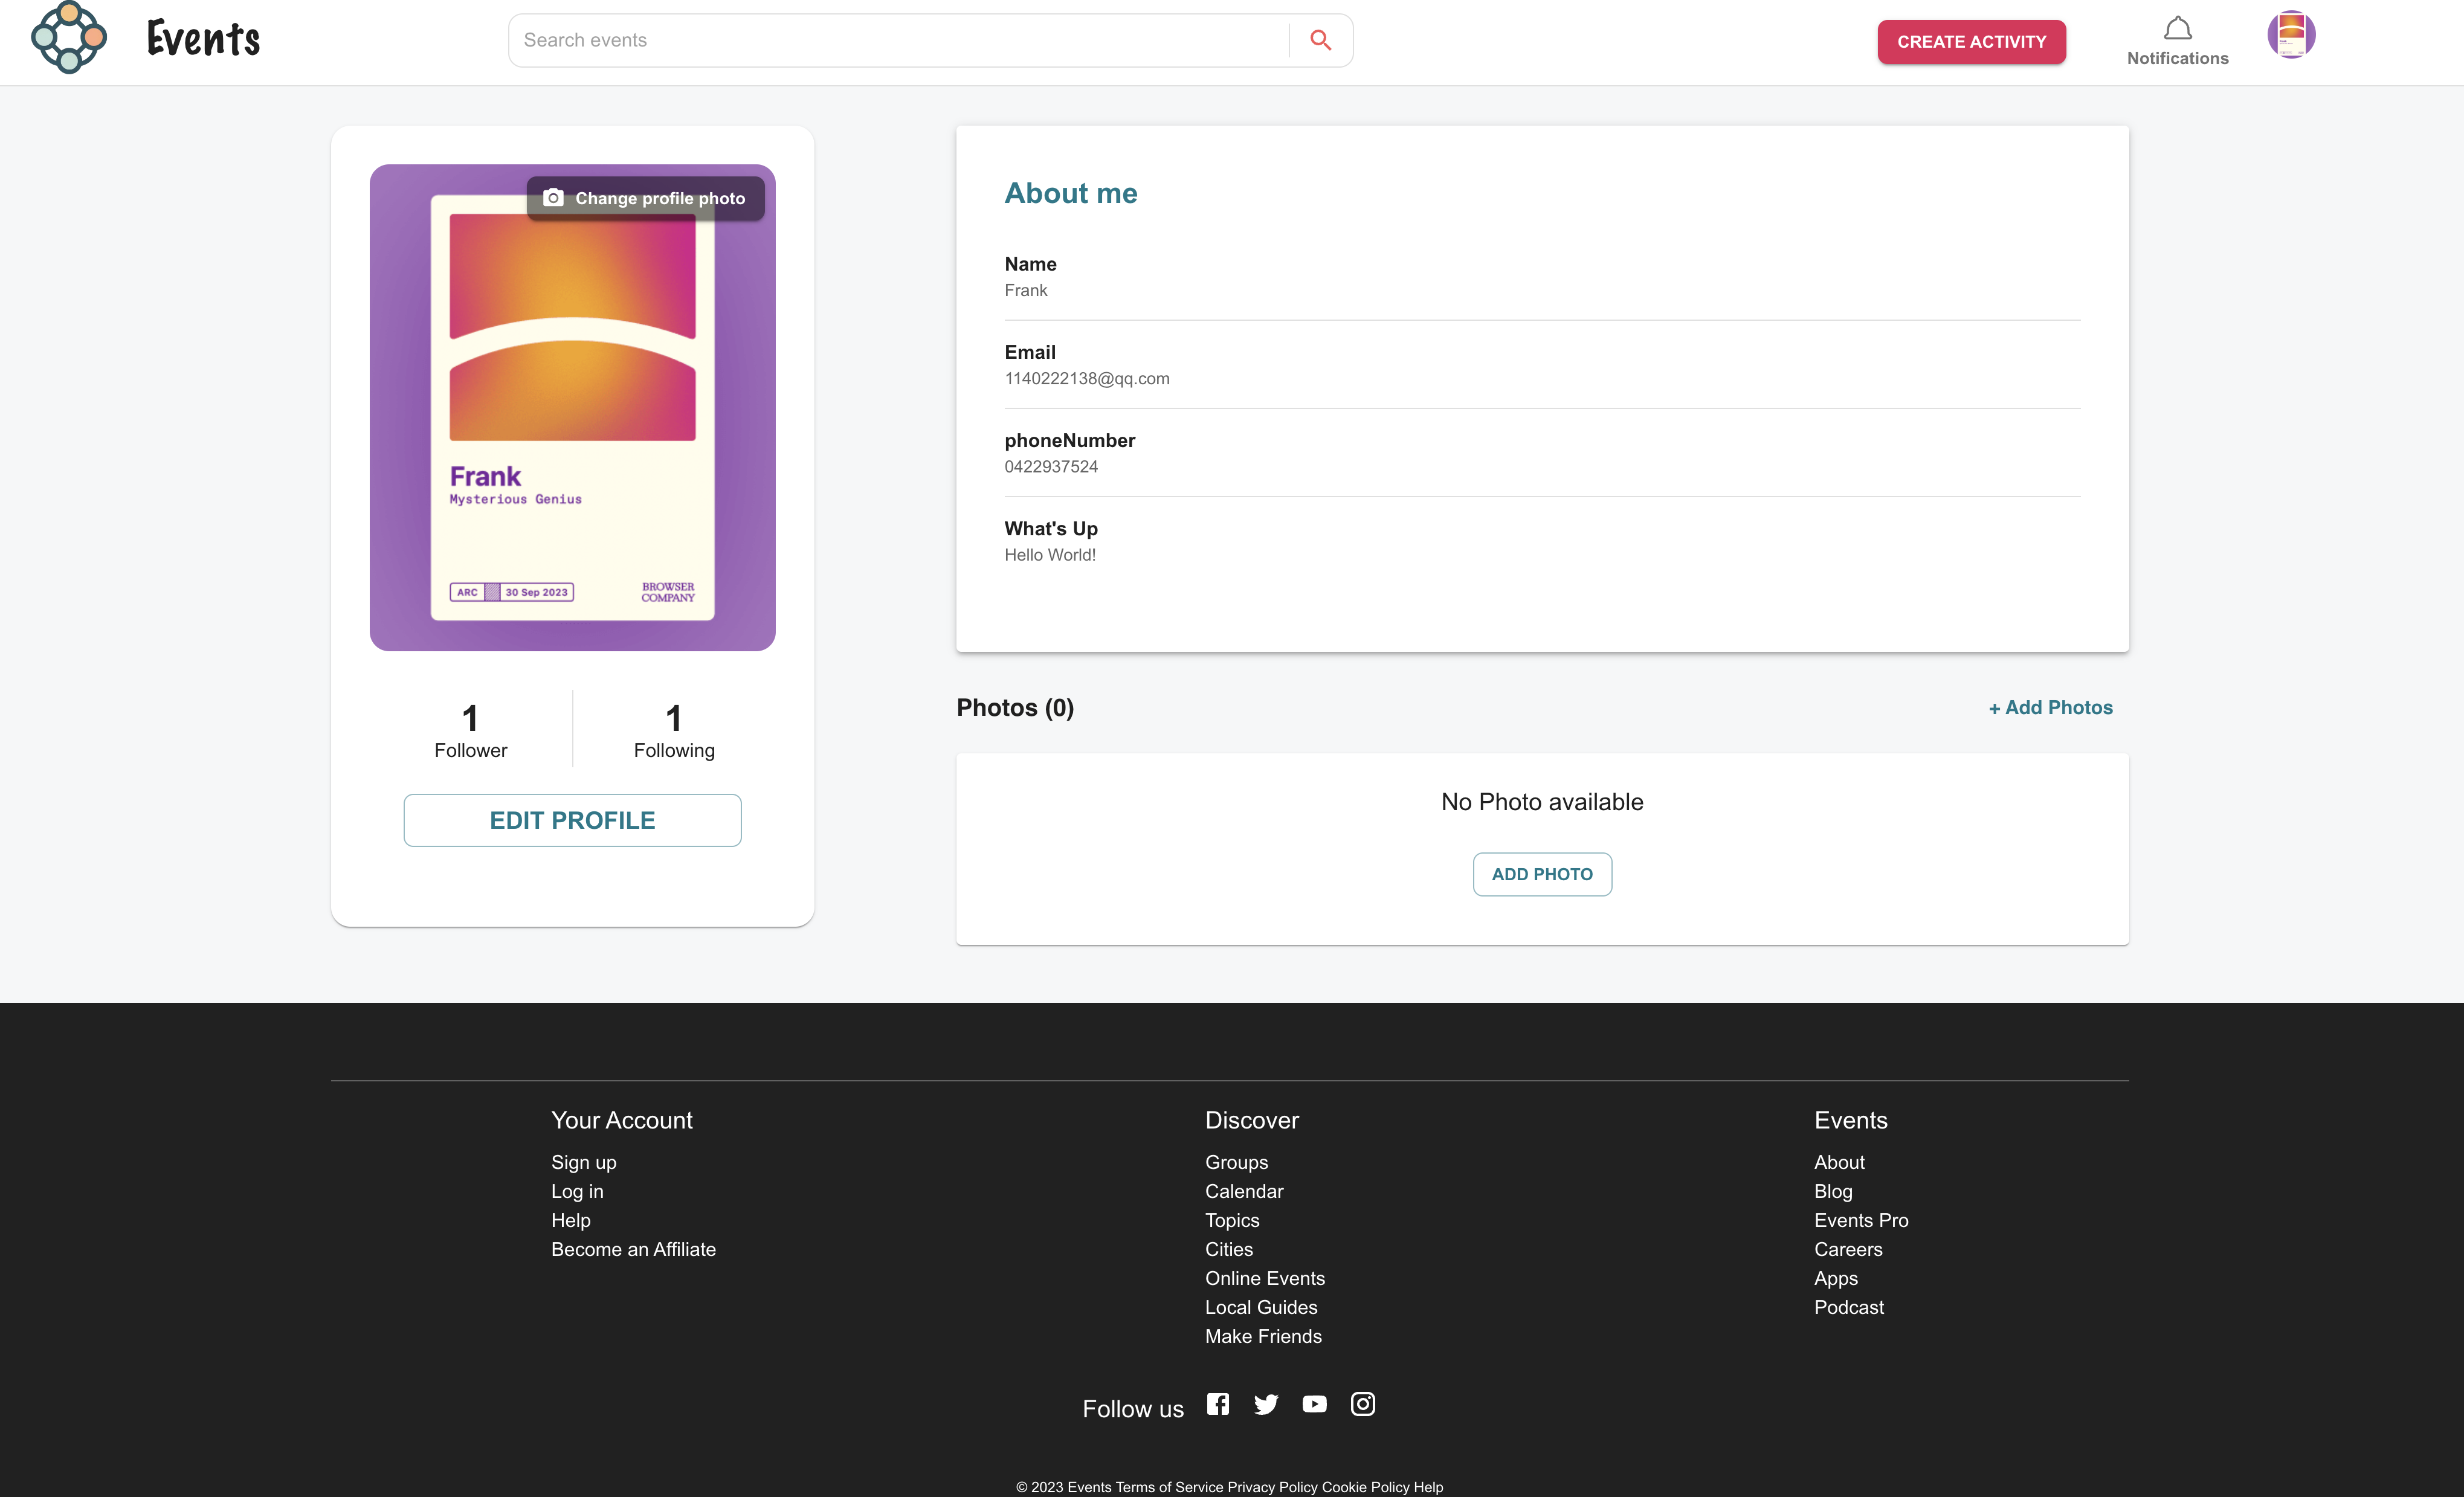Click the search magnifier icon
This screenshot has width=2464, height=1497.
point(1320,40)
